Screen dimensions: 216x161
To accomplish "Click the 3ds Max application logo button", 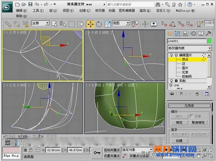I will point(7,7).
